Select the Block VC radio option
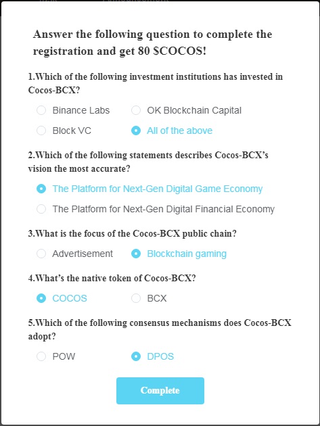 pos(41,131)
